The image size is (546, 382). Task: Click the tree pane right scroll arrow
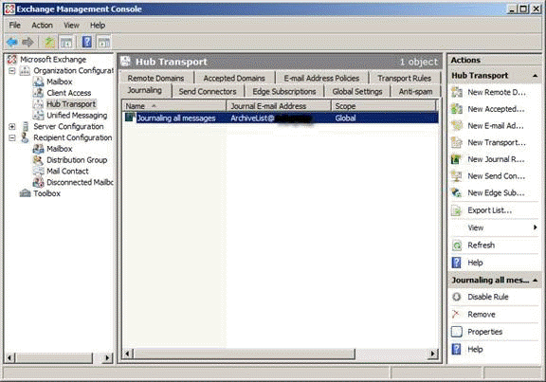[x=107, y=357]
